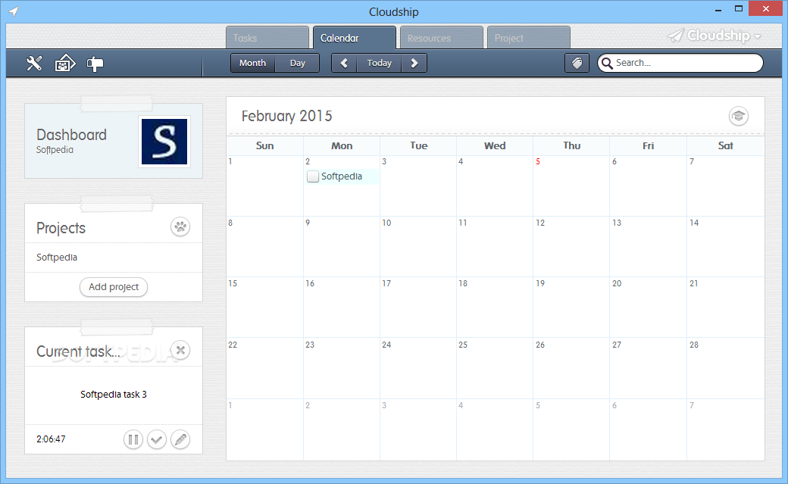Select February 5 highlighted in red
The width and height of the screenshot is (788, 484).
tap(571, 186)
